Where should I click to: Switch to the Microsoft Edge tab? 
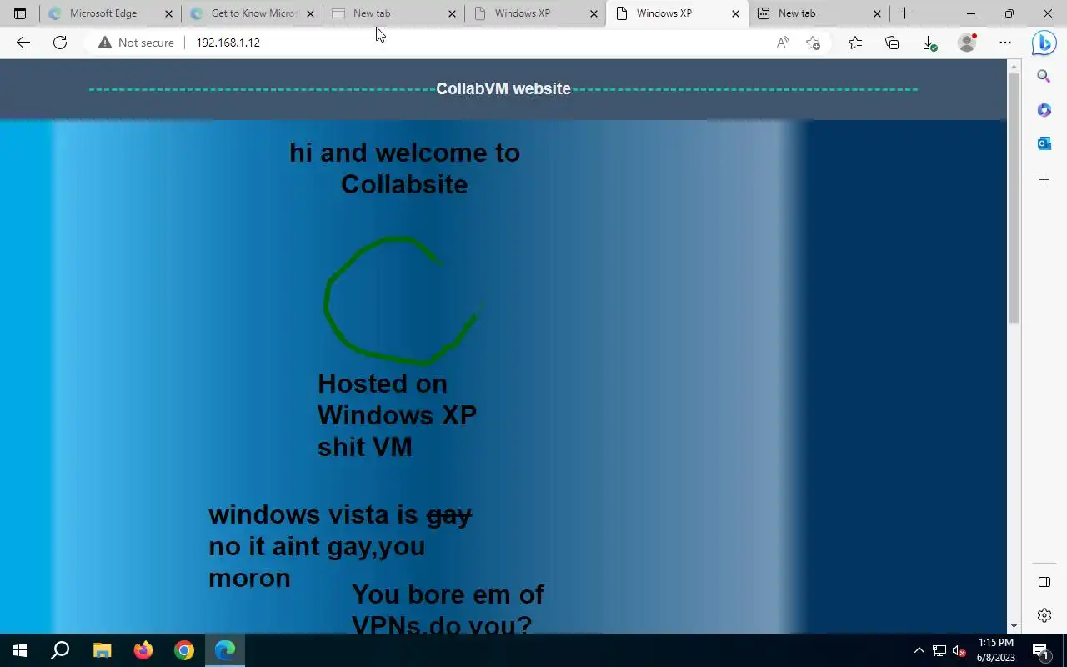[111, 13]
